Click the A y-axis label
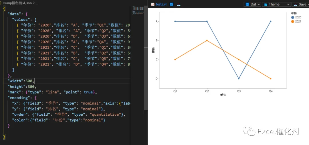Image resolution: width=309 pixels, height=145 pixels. click(x=157, y=21)
